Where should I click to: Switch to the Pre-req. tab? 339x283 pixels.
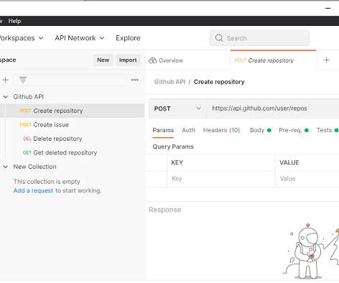(294, 130)
